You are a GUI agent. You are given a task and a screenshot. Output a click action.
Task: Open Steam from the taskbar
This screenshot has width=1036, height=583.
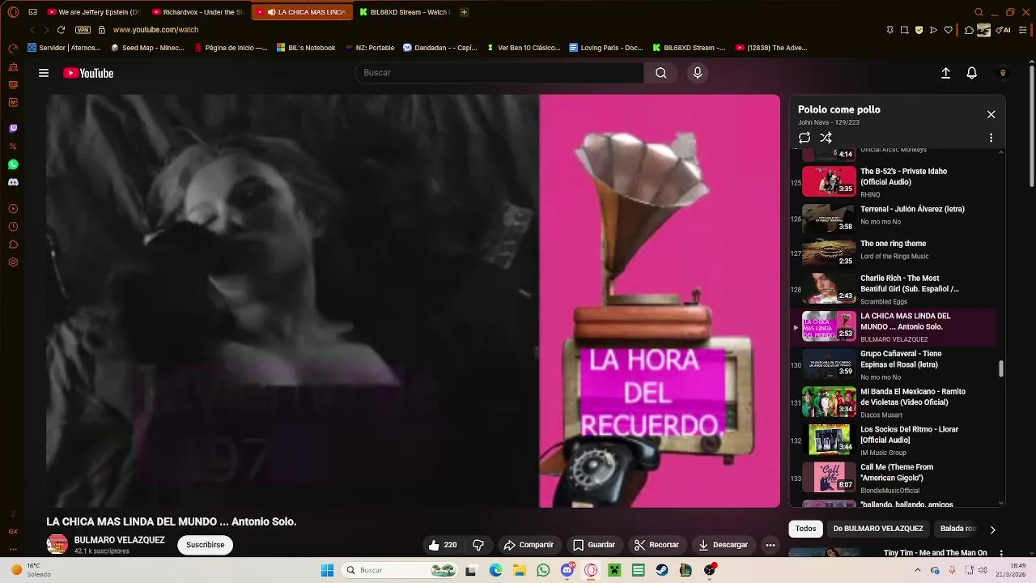tap(661, 570)
